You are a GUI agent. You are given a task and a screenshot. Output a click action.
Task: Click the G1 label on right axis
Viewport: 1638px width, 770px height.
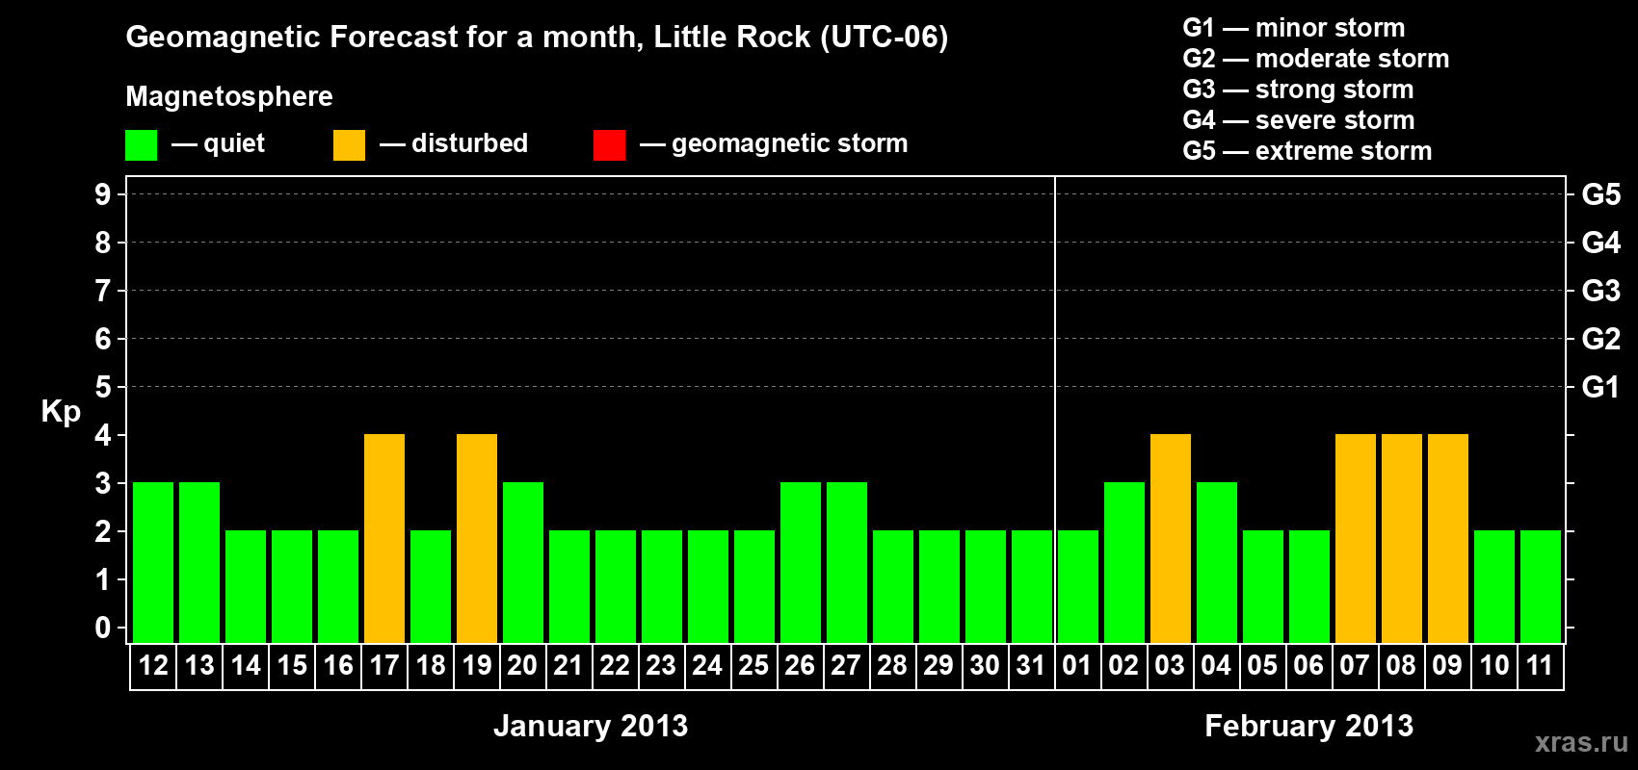(x=1601, y=387)
